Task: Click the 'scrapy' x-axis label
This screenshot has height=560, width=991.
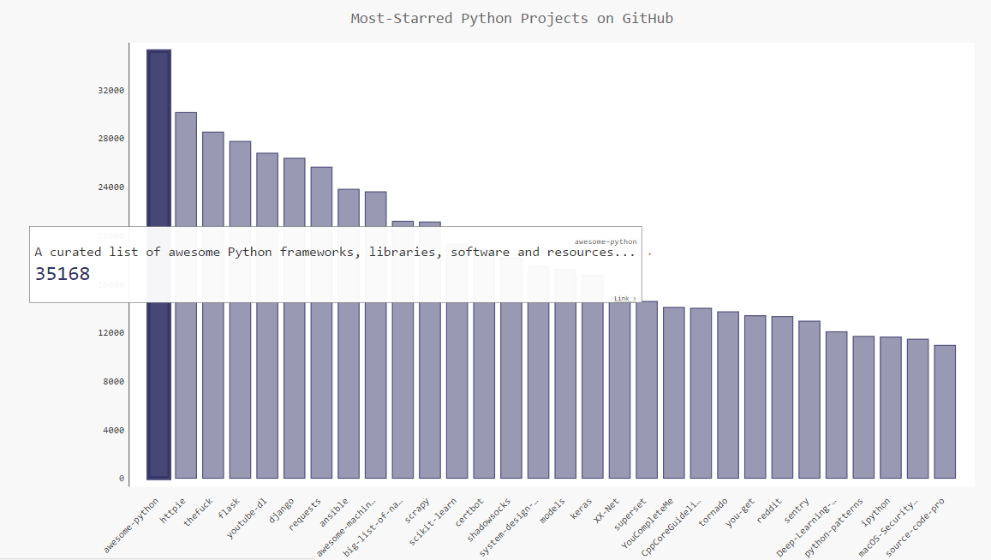Action: pyautogui.click(x=417, y=510)
